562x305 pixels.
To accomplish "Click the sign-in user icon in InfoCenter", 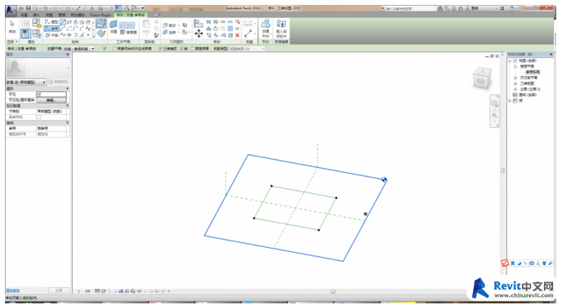I will point(467,8).
